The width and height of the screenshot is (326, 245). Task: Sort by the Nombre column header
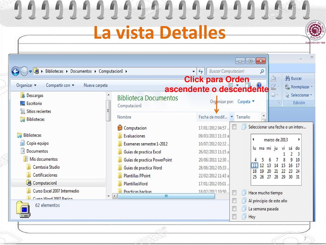click(x=124, y=117)
